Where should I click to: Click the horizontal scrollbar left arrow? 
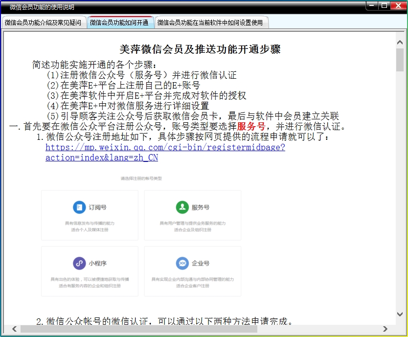(14, 329)
